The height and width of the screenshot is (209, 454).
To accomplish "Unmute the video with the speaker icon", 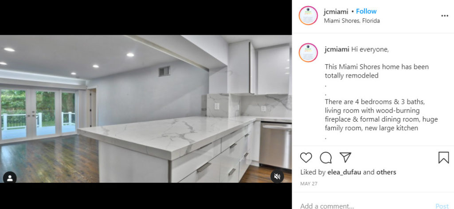I will coord(277,176).
